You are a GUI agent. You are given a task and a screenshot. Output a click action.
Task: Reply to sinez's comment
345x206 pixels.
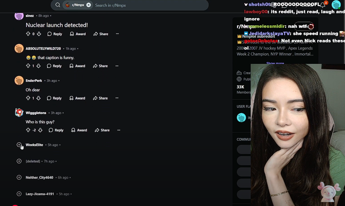click(54, 34)
